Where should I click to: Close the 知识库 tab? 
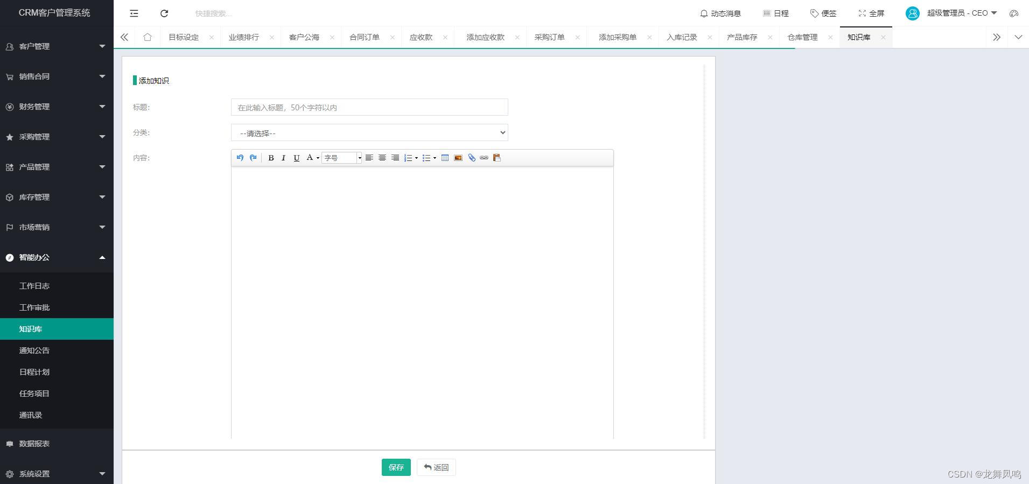pos(883,37)
